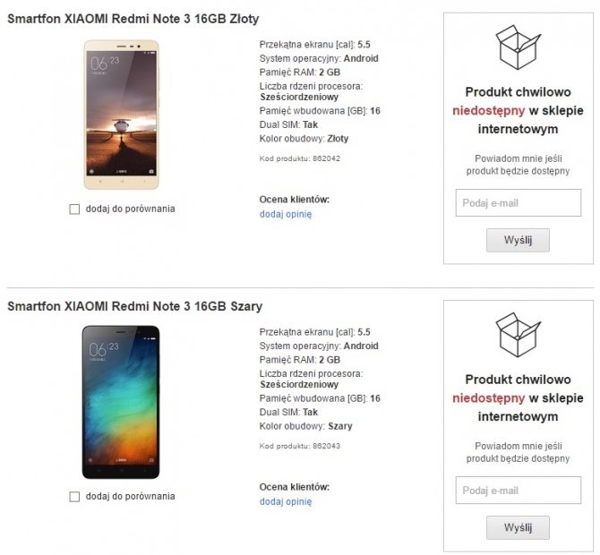Click 'dodaj opinię' link for the Szary phone
Viewport: 600px width, 555px height.
[286, 501]
